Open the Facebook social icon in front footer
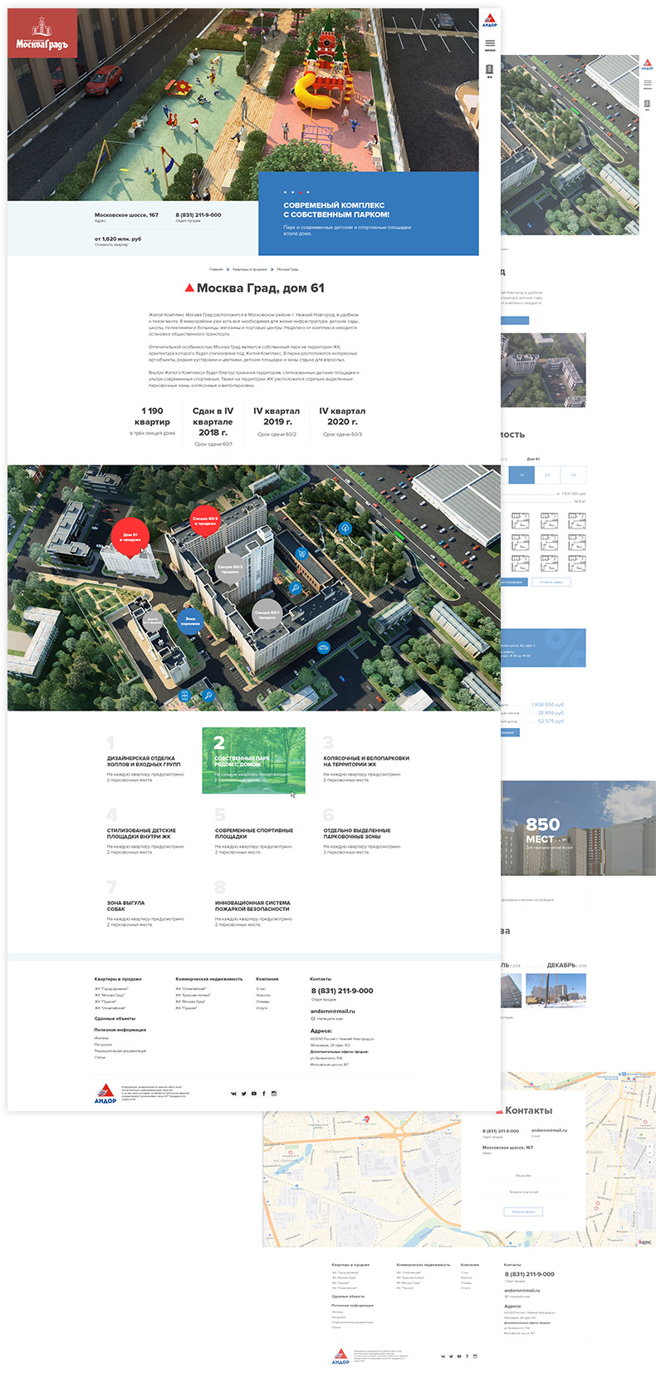Viewport: 656px width, 1388px height. (x=264, y=1094)
